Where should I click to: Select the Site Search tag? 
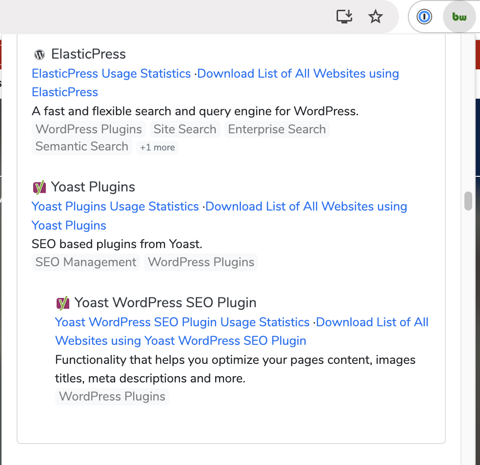click(x=185, y=129)
